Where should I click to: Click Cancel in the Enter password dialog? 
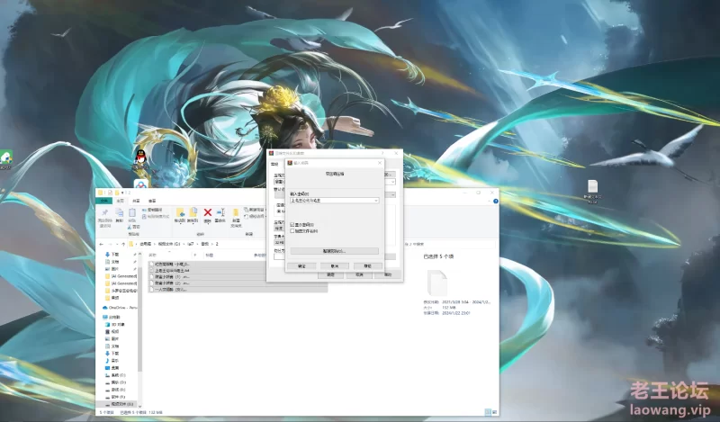click(x=334, y=265)
